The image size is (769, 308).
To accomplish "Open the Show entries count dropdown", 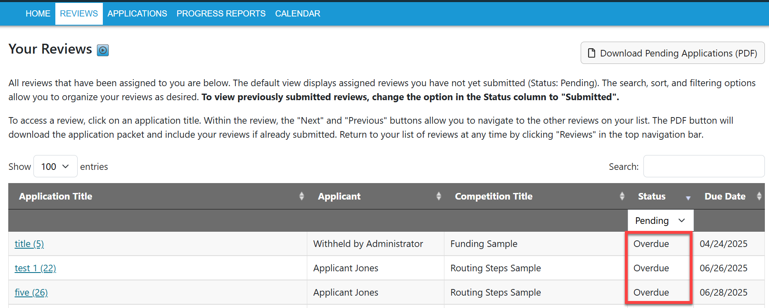I will point(55,167).
